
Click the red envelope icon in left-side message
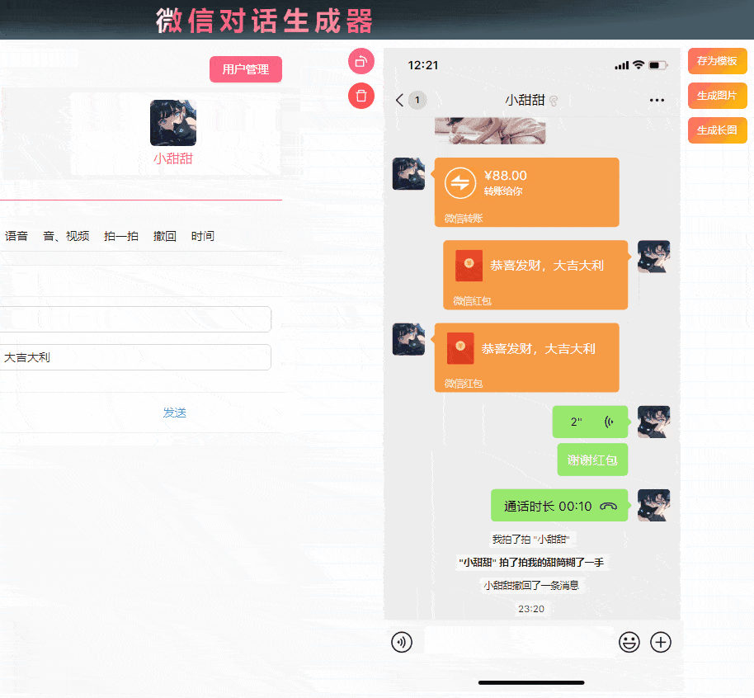click(x=460, y=348)
